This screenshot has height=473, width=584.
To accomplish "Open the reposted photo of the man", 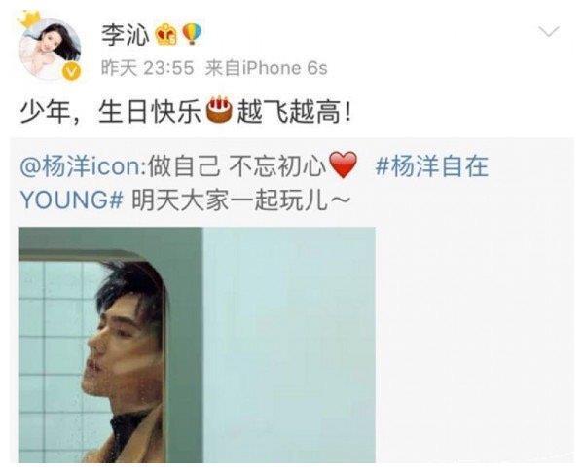I will tap(197, 345).
